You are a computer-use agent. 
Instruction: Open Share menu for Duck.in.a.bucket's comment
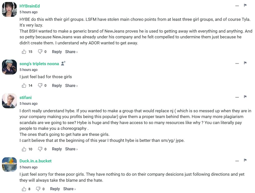coord(69,189)
